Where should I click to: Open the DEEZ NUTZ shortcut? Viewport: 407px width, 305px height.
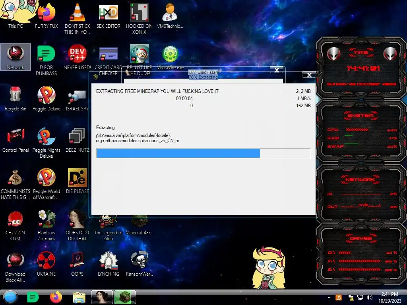[x=77, y=139]
